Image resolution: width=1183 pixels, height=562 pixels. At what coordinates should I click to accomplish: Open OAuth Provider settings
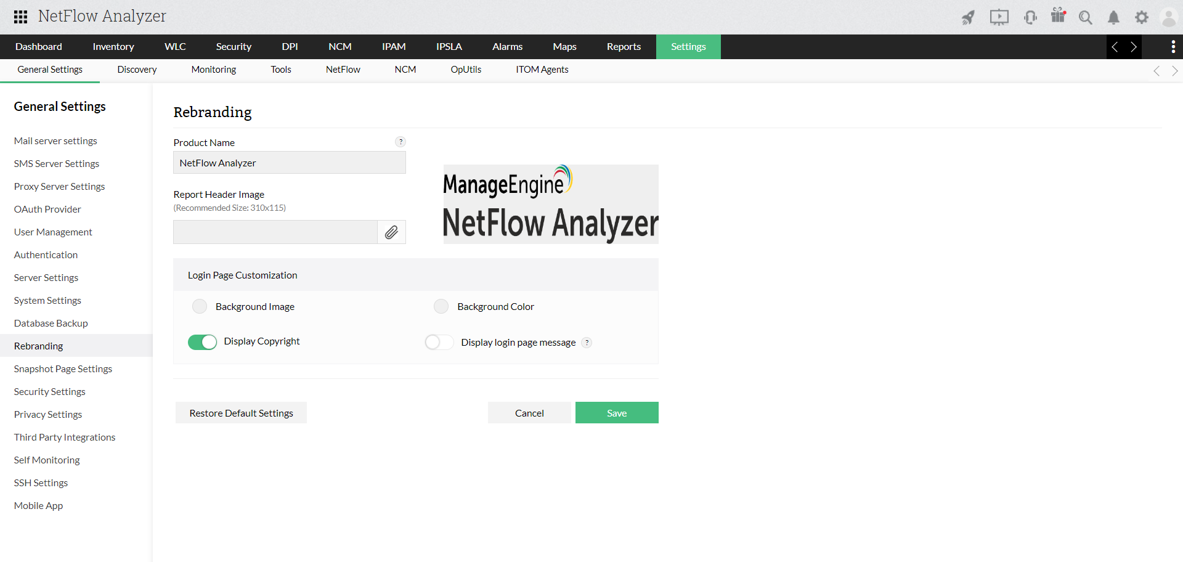coord(47,210)
